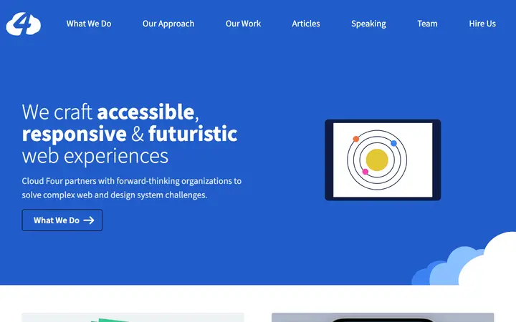Visit the Team page
The image size is (516, 322).
tap(427, 24)
